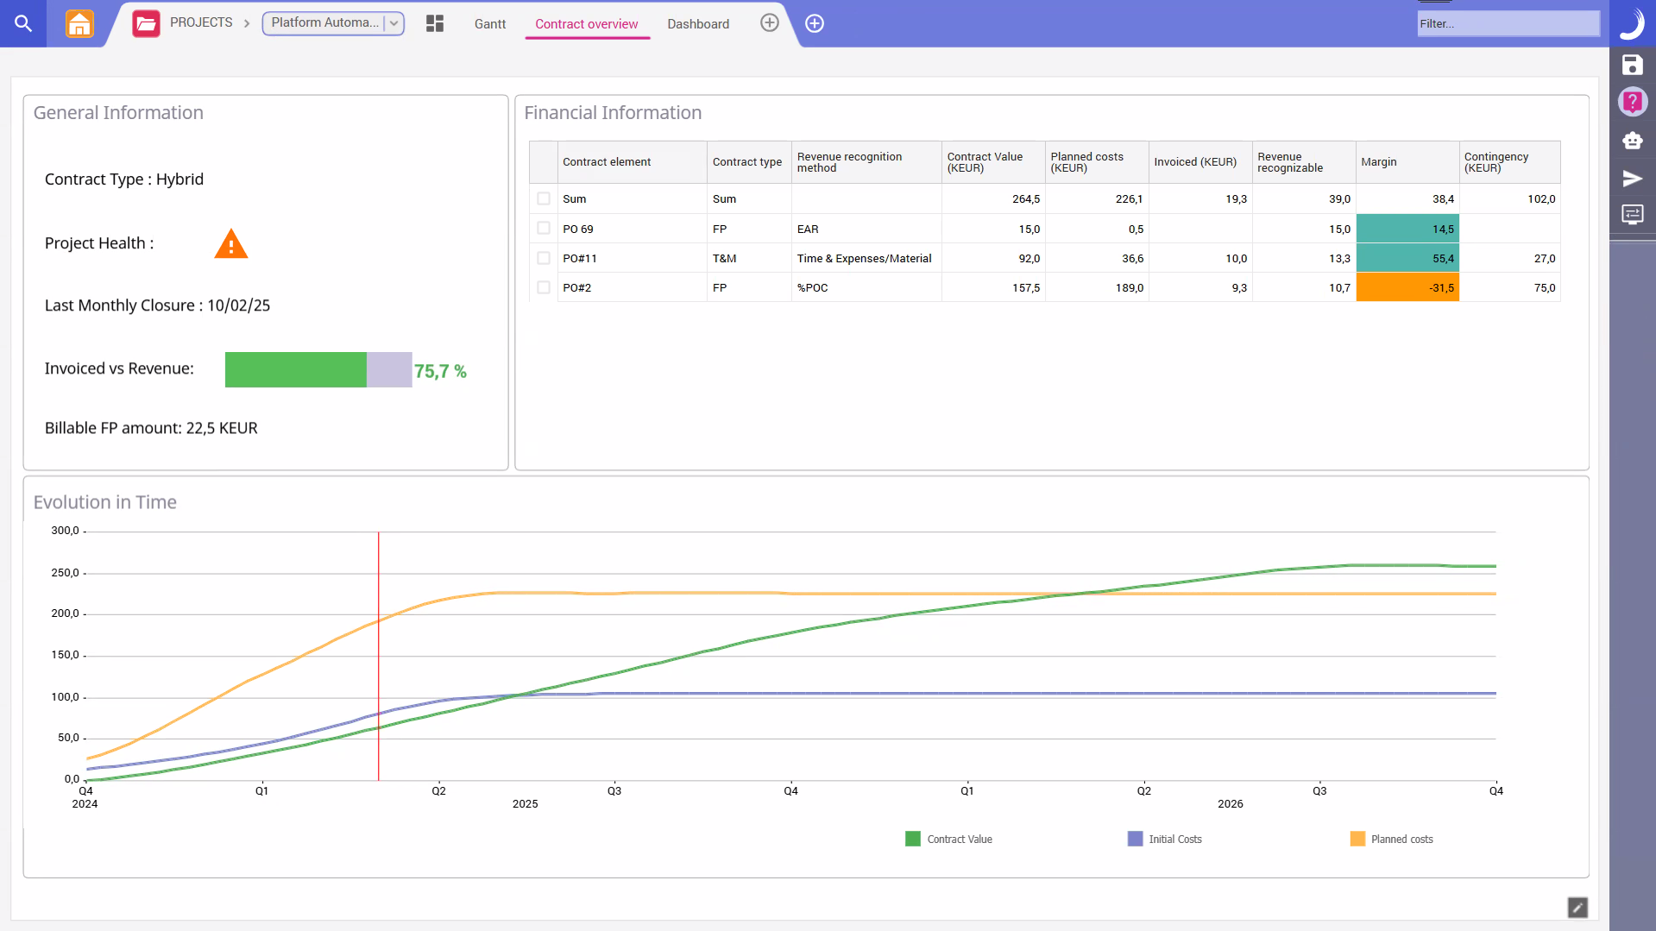Toggle Contract Value legend swatch
1656x931 pixels.
click(912, 839)
